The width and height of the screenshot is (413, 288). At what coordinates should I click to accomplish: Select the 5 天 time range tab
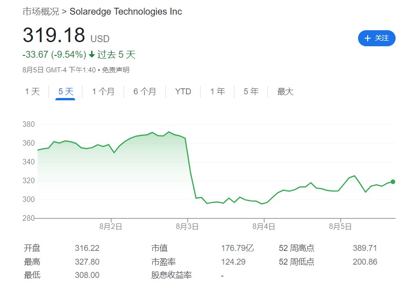[65, 92]
